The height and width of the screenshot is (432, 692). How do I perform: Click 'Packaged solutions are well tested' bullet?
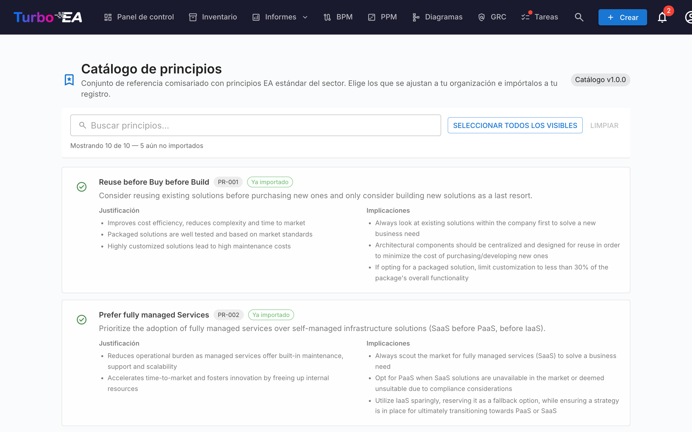210,234
